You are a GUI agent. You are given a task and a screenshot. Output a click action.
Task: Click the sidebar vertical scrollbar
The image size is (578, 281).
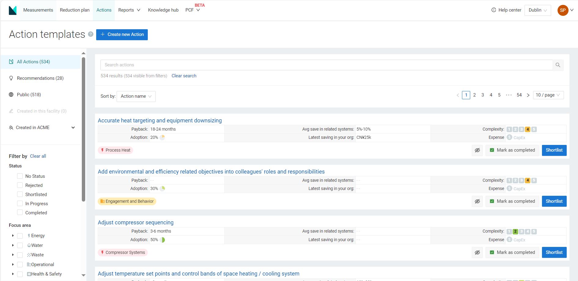[83, 129]
